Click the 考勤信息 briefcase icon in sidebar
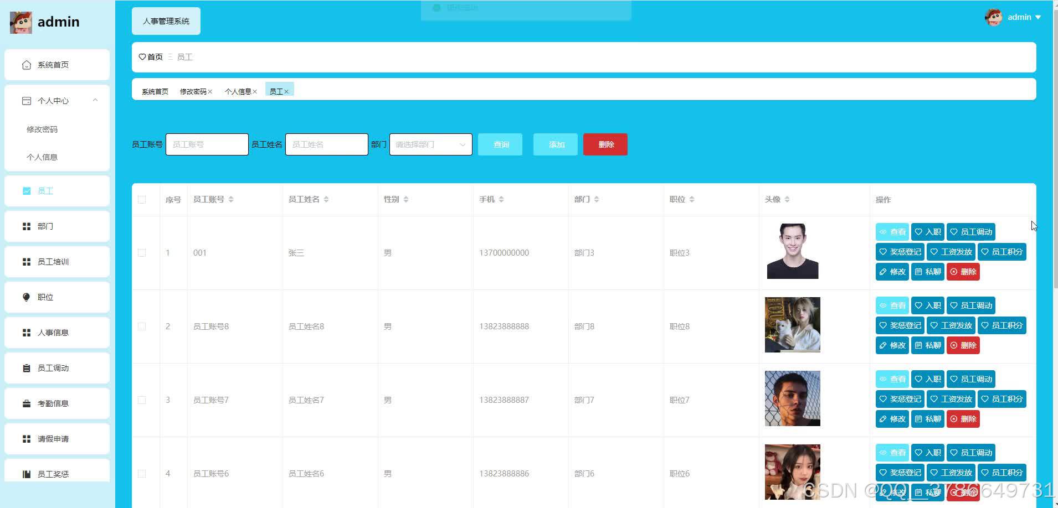The height and width of the screenshot is (508, 1058). point(26,403)
